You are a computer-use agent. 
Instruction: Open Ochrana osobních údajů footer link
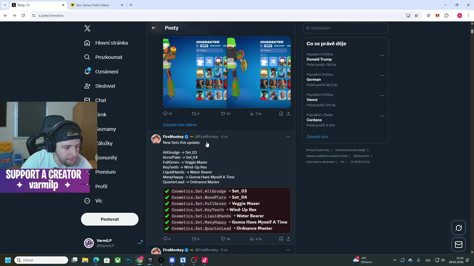(350, 150)
